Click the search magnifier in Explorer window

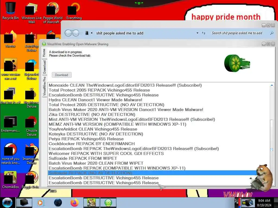pyautogui.click(x=271, y=33)
